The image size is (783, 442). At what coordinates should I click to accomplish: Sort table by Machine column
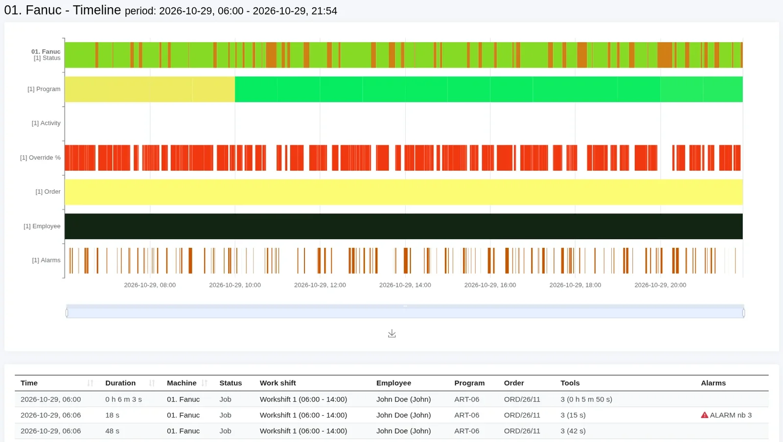[x=205, y=383]
